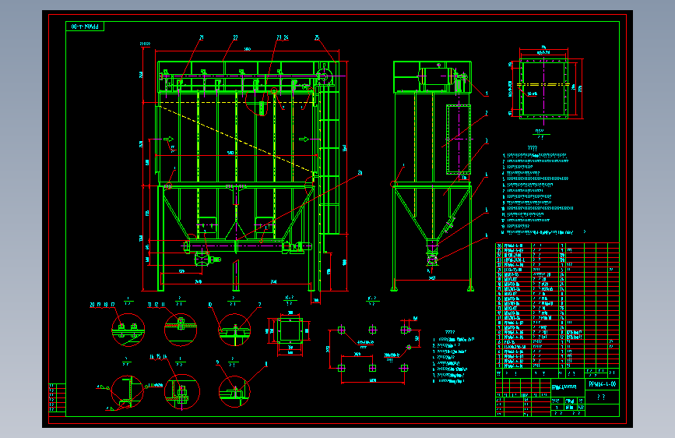Select the technical notes block beside the side elevation
This screenshot has height=438, width=675.
coord(538,190)
